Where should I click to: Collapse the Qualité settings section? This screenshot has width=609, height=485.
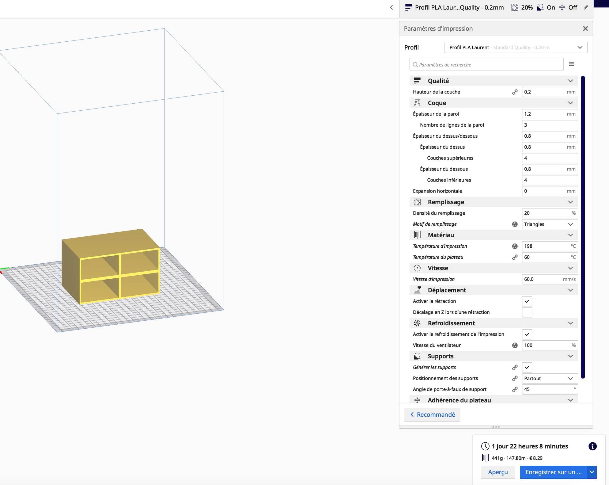tap(494, 81)
